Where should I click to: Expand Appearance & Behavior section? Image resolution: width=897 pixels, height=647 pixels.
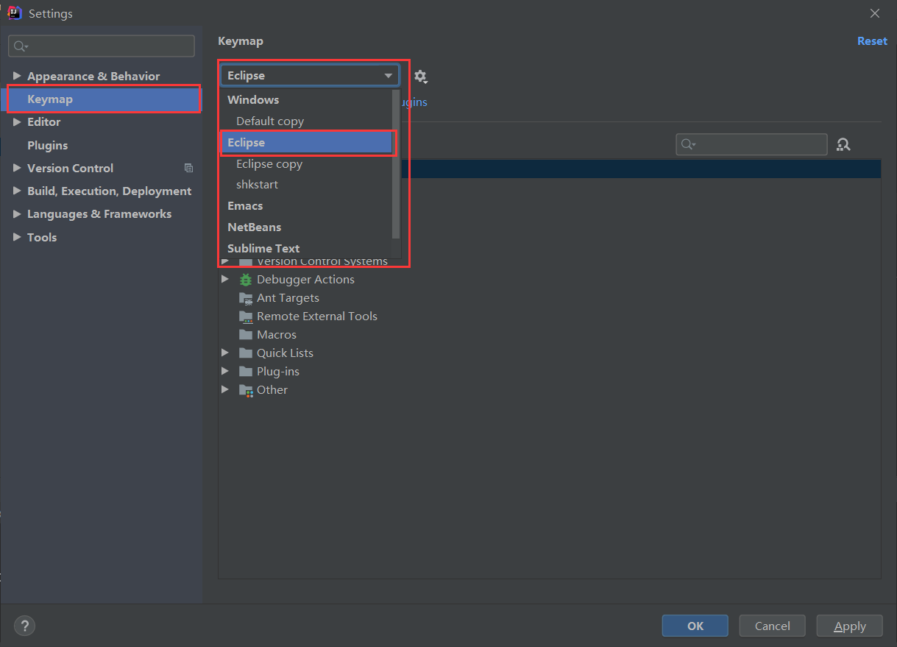click(x=17, y=76)
